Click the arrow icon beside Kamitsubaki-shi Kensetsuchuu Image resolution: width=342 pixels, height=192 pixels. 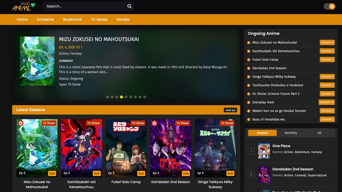[249, 51]
